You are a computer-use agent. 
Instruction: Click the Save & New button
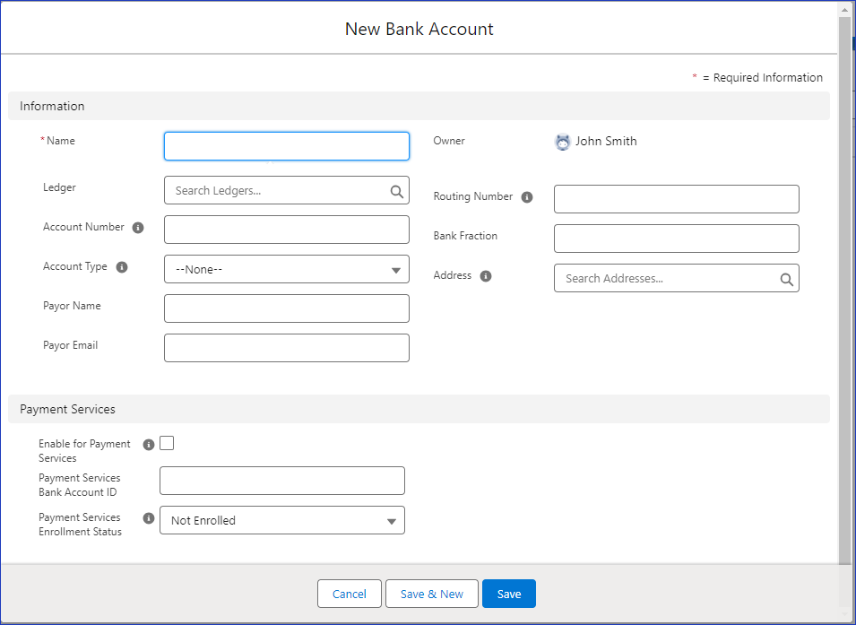coord(432,594)
